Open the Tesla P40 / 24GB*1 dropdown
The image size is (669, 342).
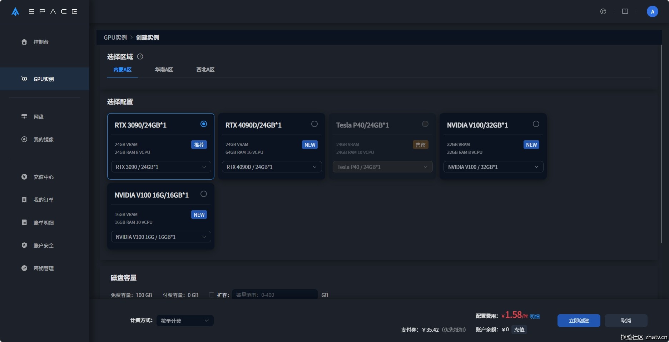click(x=382, y=167)
